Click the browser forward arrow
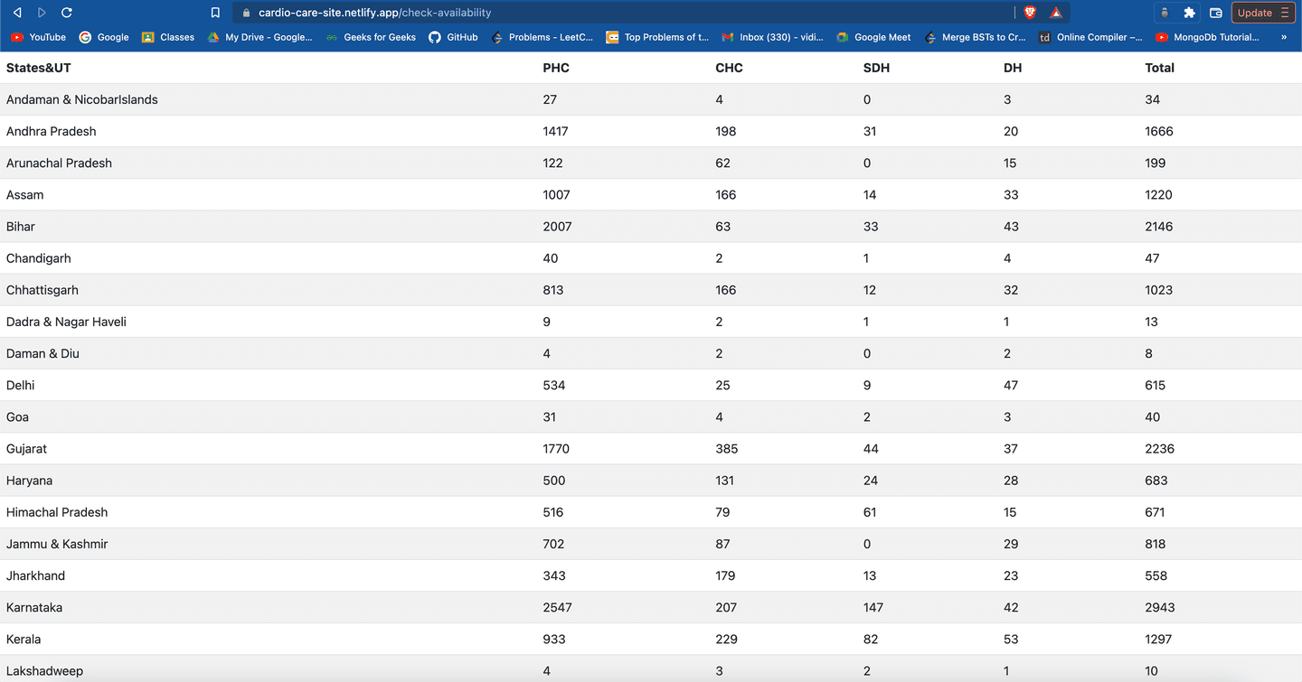Image resolution: width=1302 pixels, height=682 pixels. coord(42,13)
